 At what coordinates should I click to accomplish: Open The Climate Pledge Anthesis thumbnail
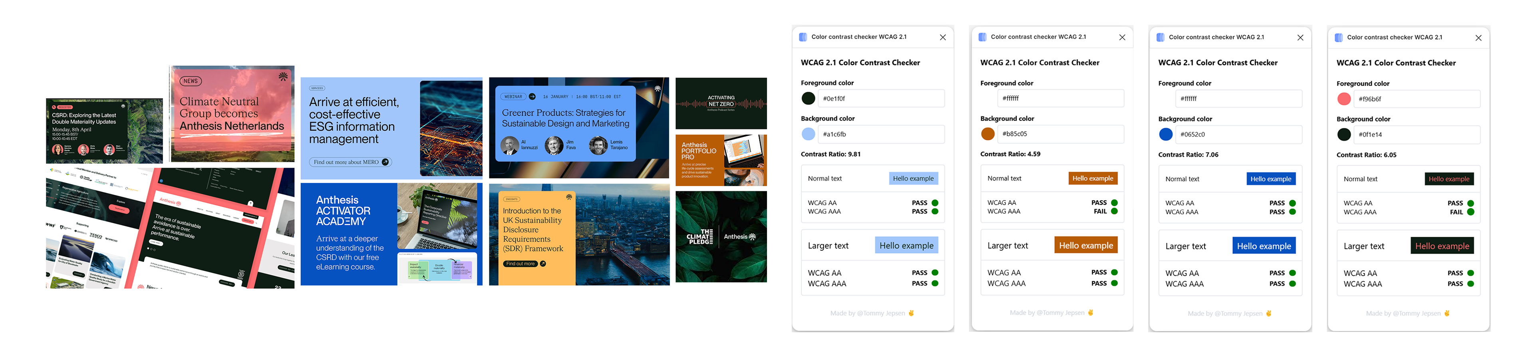721,237
